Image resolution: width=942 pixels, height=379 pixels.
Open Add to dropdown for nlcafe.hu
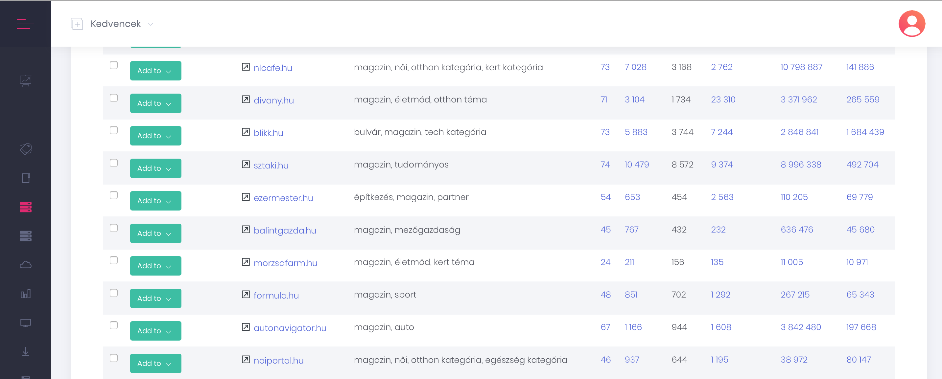155,71
